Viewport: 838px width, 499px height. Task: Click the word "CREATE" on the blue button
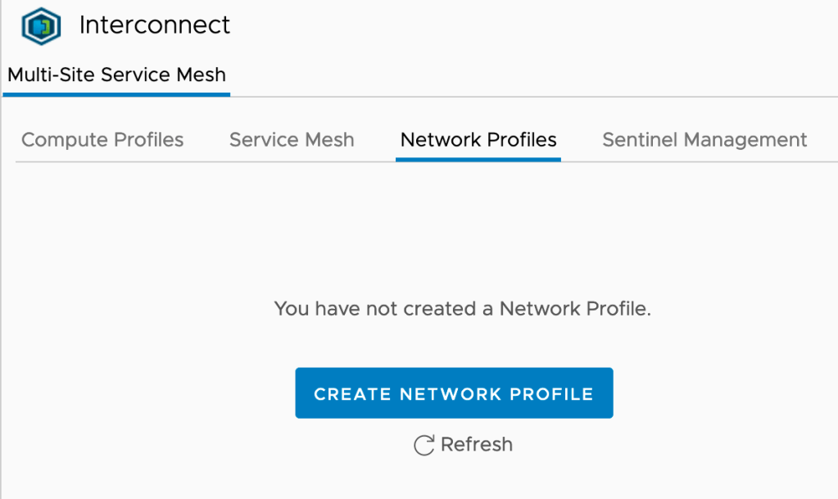(x=352, y=394)
